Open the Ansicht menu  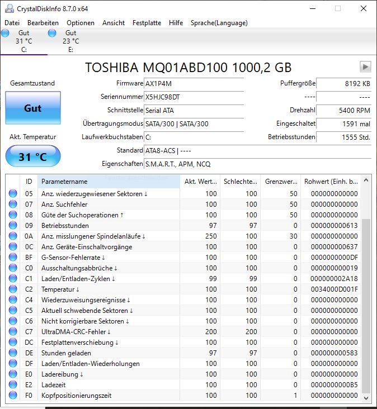click(x=114, y=23)
